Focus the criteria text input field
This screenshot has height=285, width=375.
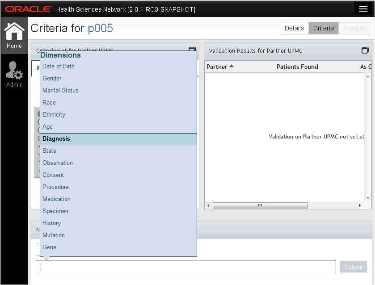tap(186, 267)
